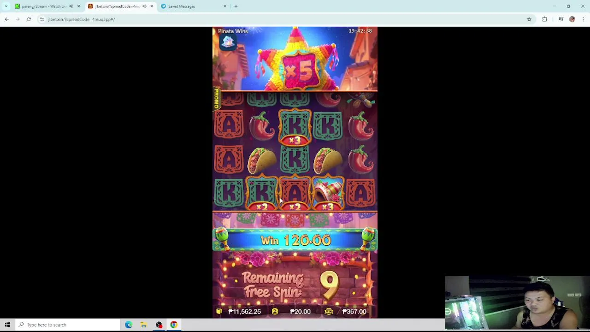
Task: Bookmark this page with the star
Action: point(529,19)
